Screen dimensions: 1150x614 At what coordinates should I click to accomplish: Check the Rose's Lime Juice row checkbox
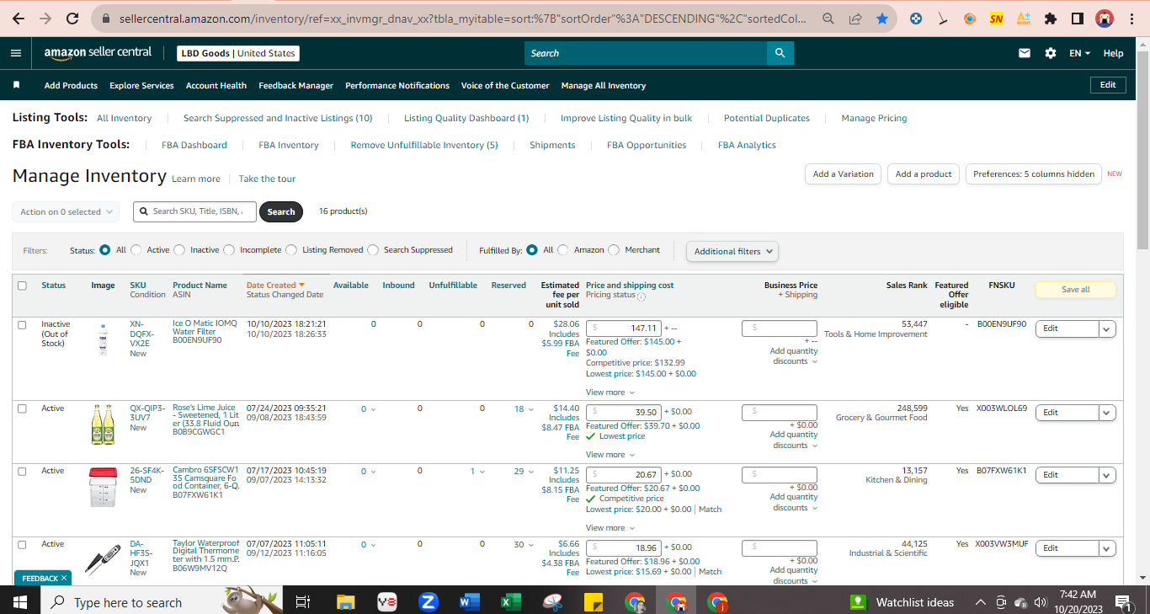click(22, 408)
